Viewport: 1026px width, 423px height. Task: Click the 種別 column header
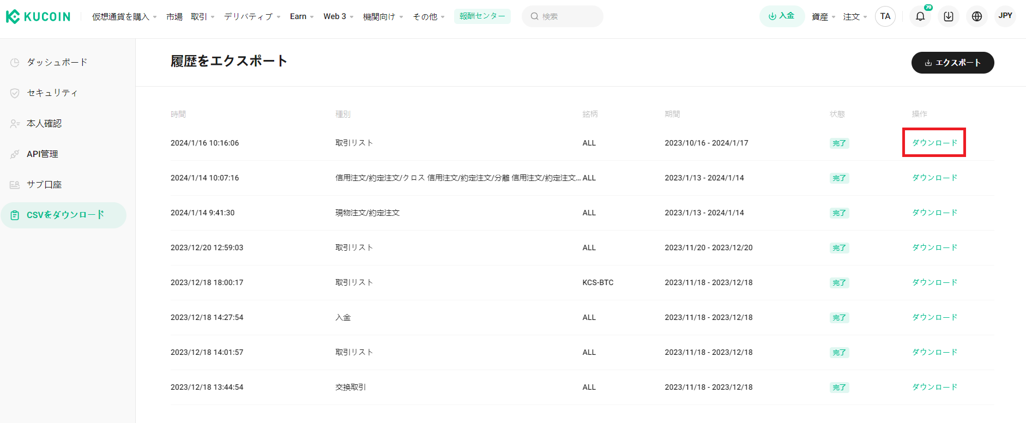point(343,114)
